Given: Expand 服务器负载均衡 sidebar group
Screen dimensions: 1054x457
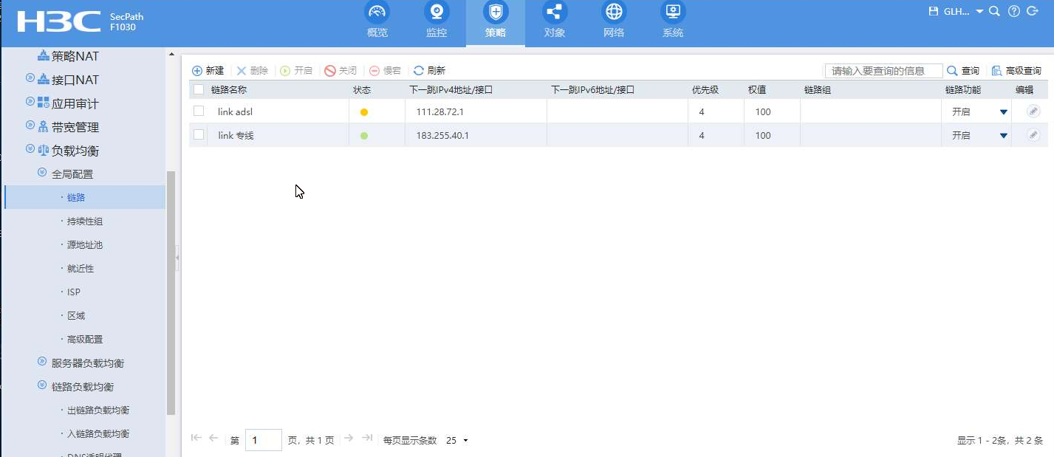Looking at the screenshot, I should 42,361.
